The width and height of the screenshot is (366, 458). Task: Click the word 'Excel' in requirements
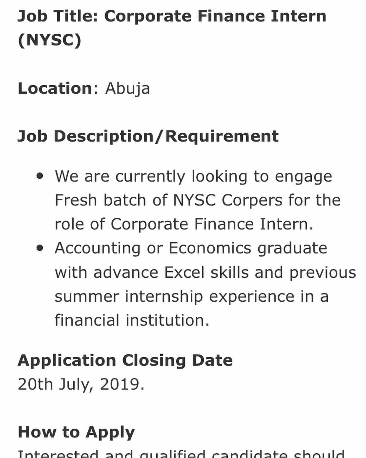184,273
